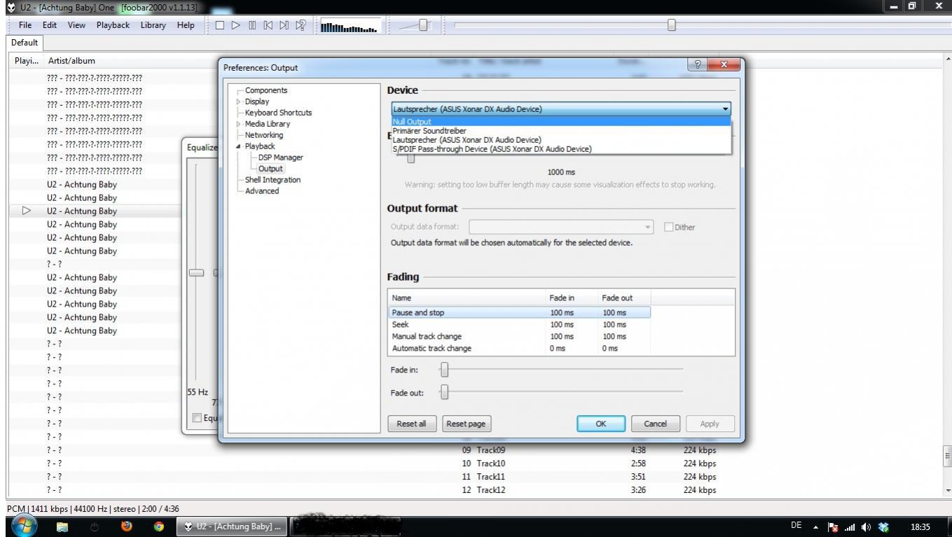This screenshot has width=952, height=537.
Task: Open the Windows Start menu orb
Action: click(x=23, y=526)
